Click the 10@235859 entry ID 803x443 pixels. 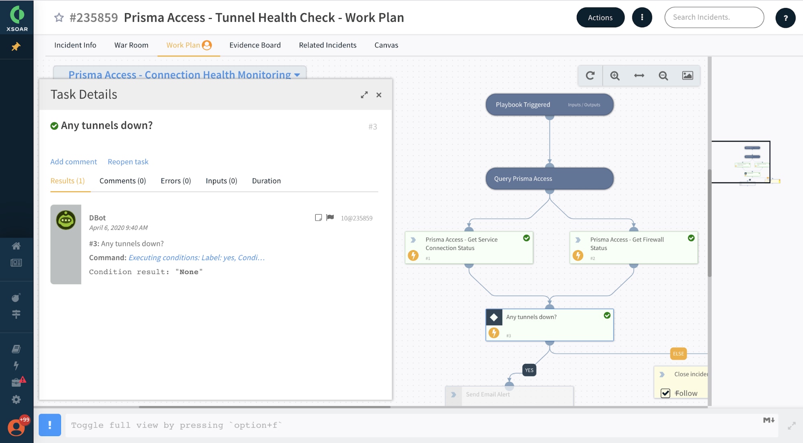point(357,218)
